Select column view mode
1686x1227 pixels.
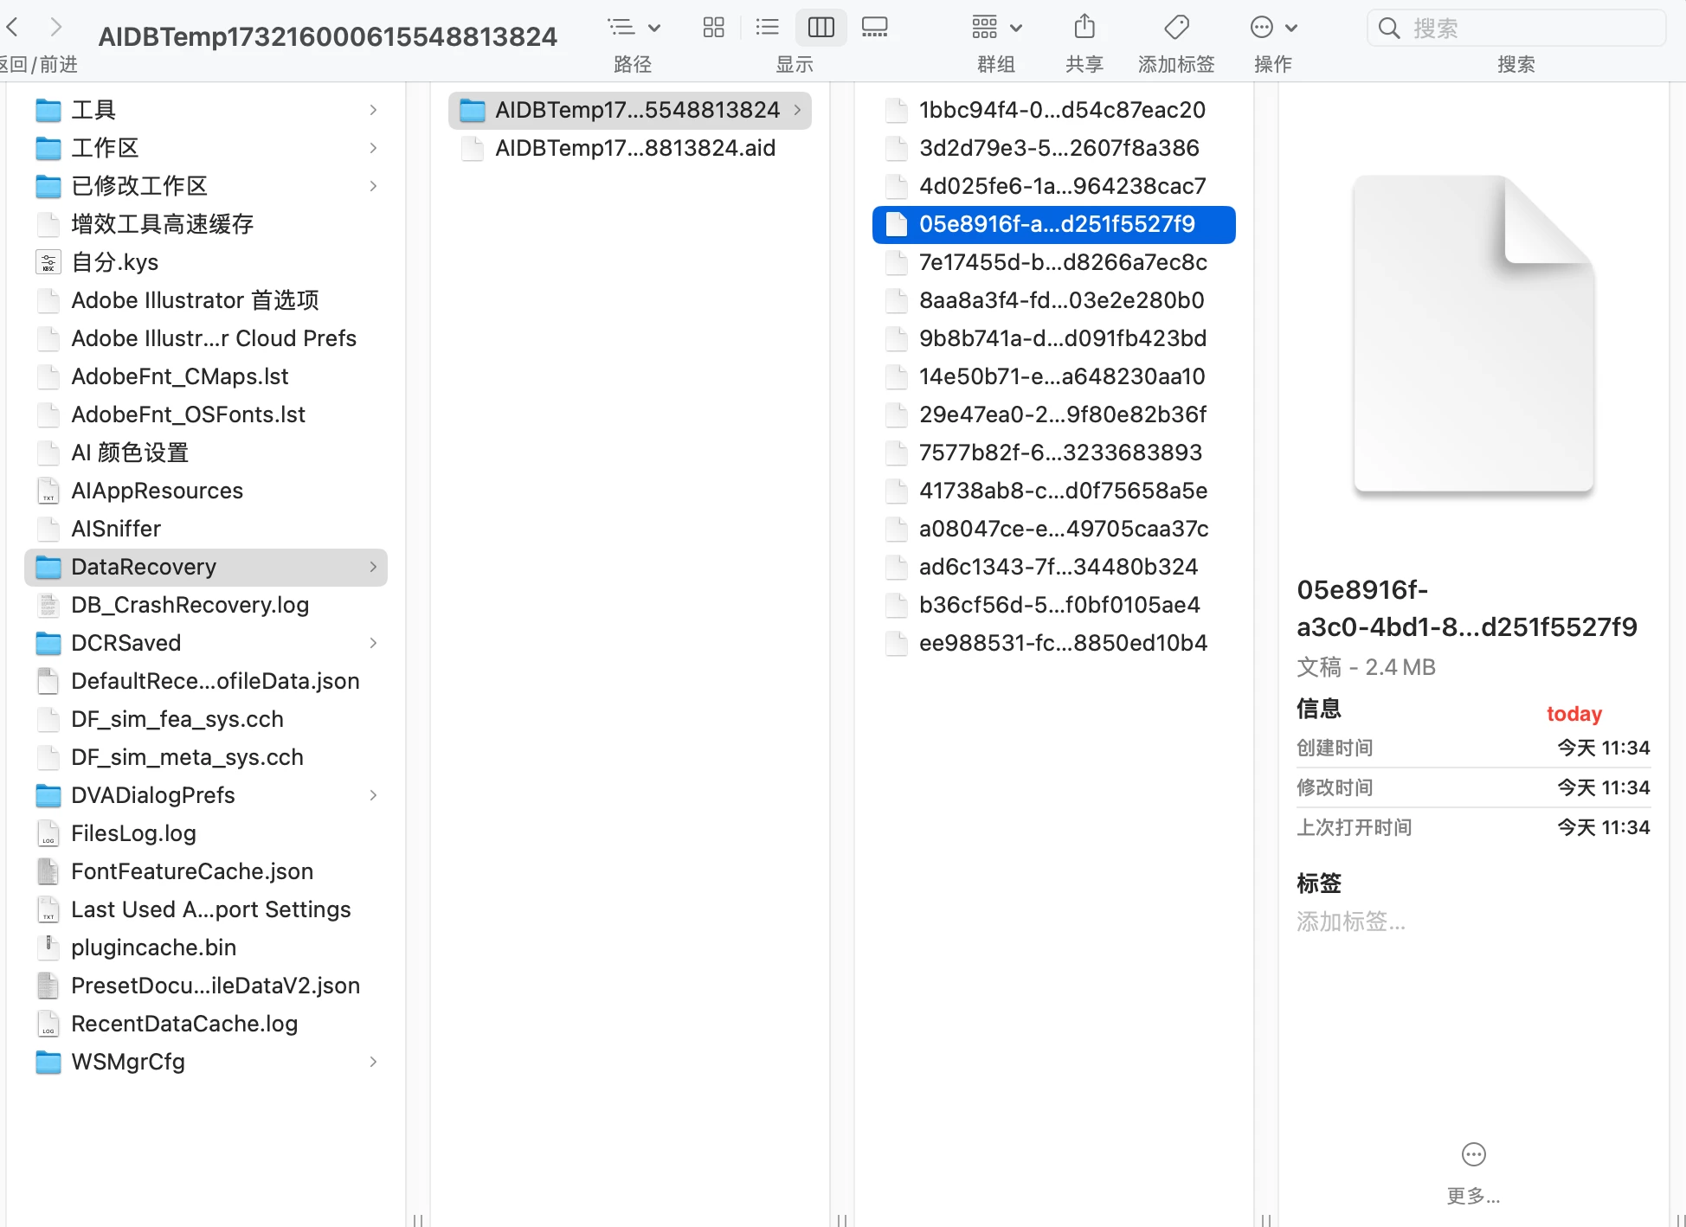(x=820, y=28)
